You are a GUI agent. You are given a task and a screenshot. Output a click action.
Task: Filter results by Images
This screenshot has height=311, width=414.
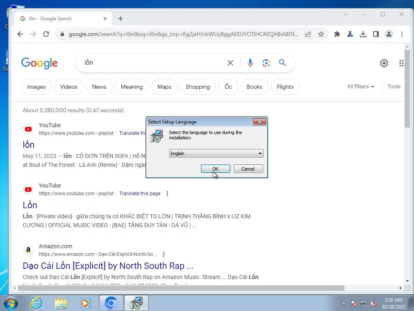(x=36, y=87)
